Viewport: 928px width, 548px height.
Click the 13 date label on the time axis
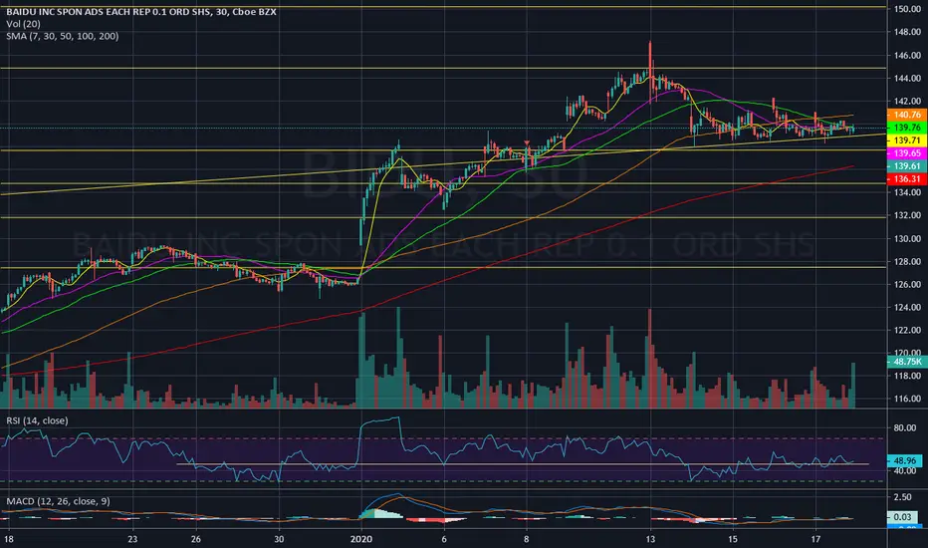(650, 539)
